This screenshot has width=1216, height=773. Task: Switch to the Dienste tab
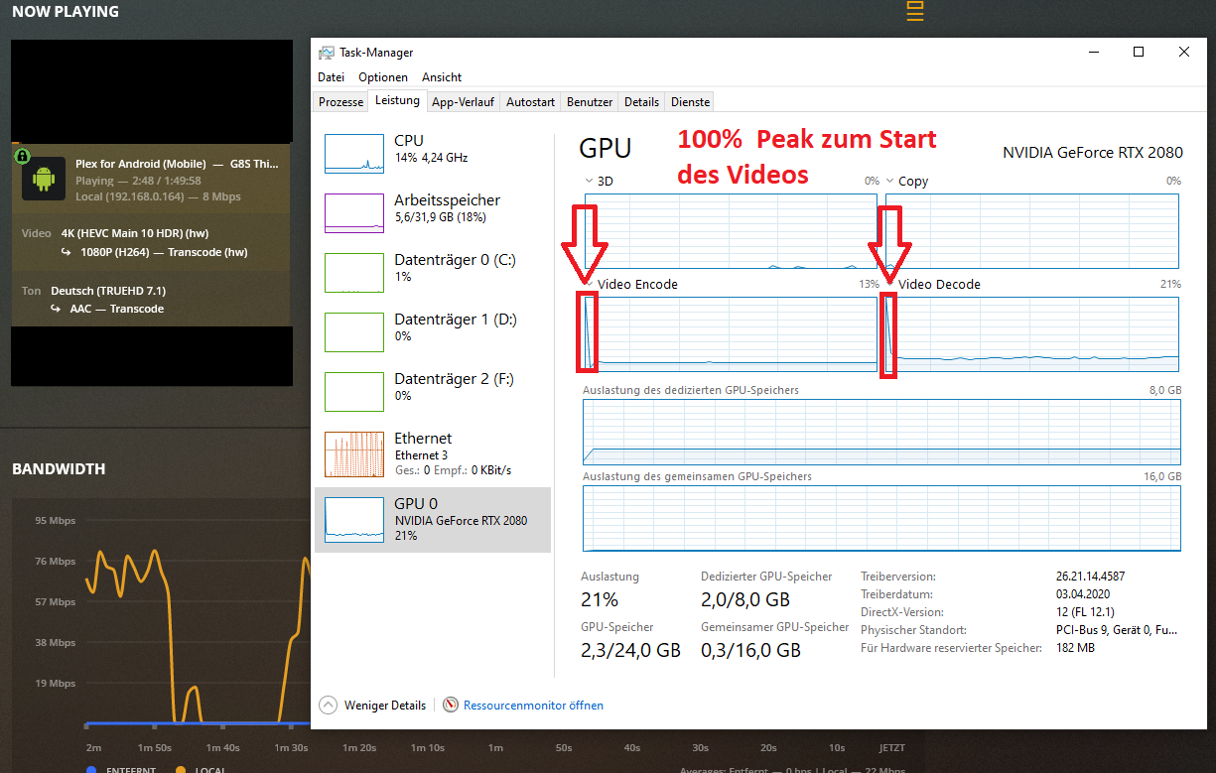690,102
